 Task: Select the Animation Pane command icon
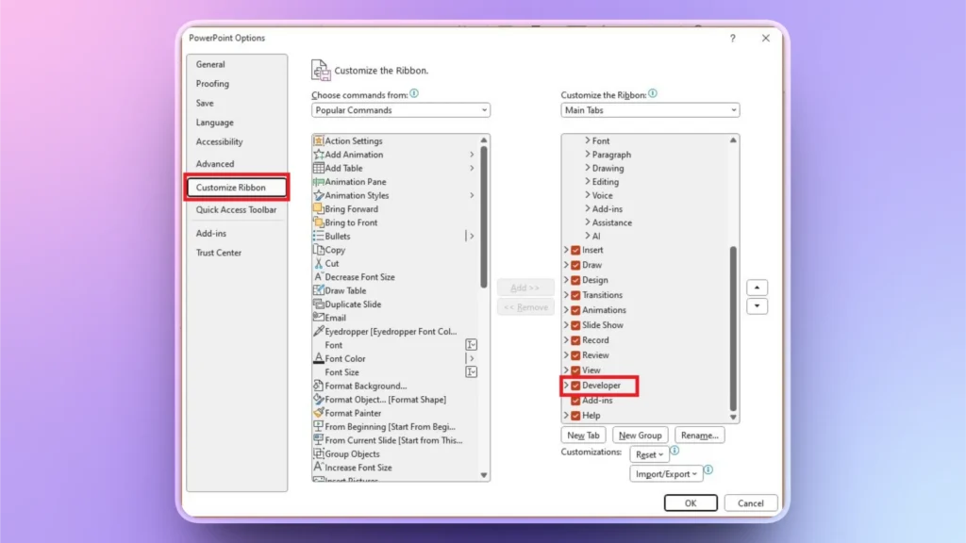(x=321, y=181)
